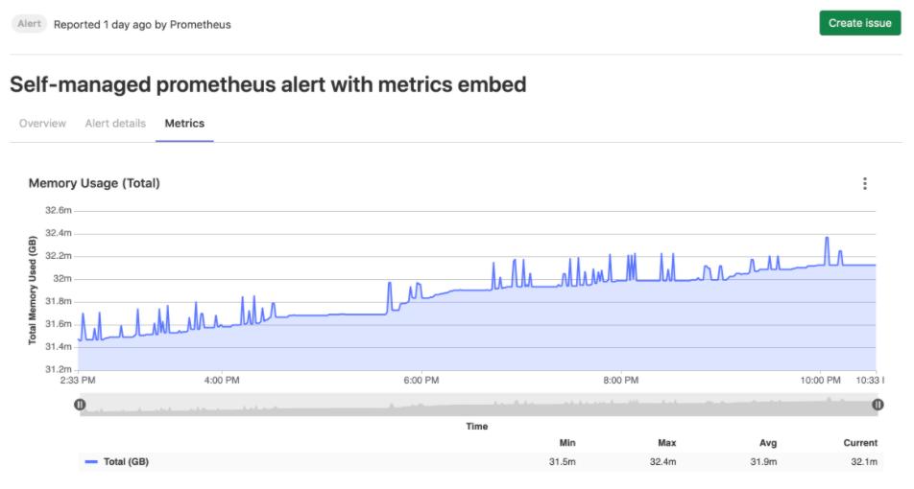Viewport: 914px width, 489px height.
Task: Toggle the Total (GB) series legend label
Action: [x=126, y=462]
